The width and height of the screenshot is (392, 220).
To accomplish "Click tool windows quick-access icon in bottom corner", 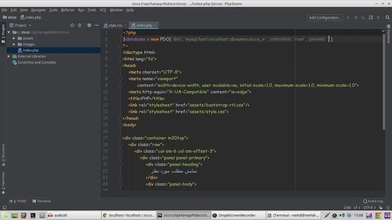I will point(4,208).
